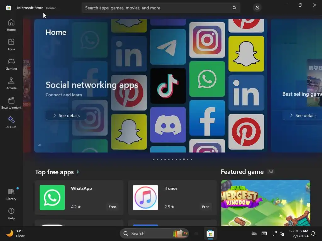322x241 pixels.
Task: Click the Microsoft Store logo icon
Action: pos(8,8)
